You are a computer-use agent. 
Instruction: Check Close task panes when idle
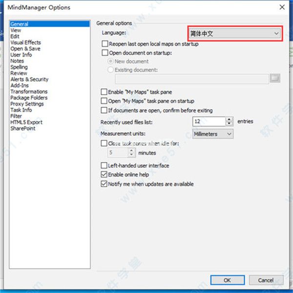tap(104, 143)
